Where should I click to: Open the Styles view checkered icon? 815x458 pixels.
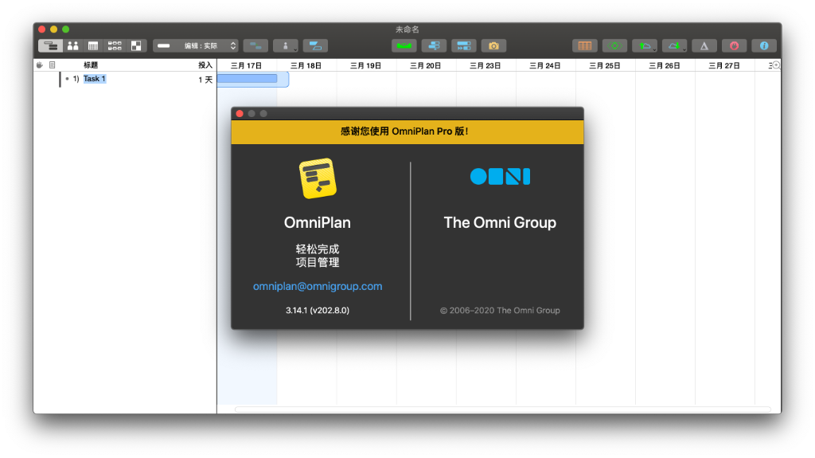pos(136,46)
